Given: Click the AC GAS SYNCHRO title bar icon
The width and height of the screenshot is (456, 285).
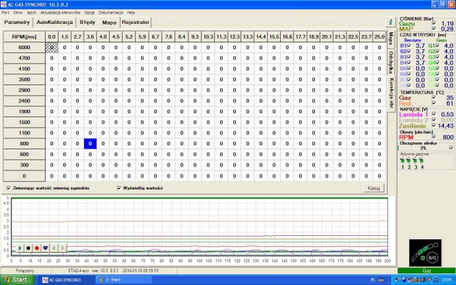Looking at the screenshot, I should [3, 4].
